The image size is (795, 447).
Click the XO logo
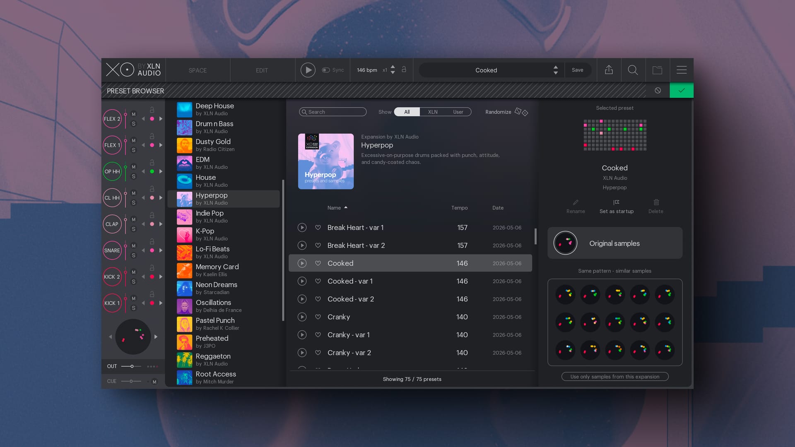(x=120, y=70)
